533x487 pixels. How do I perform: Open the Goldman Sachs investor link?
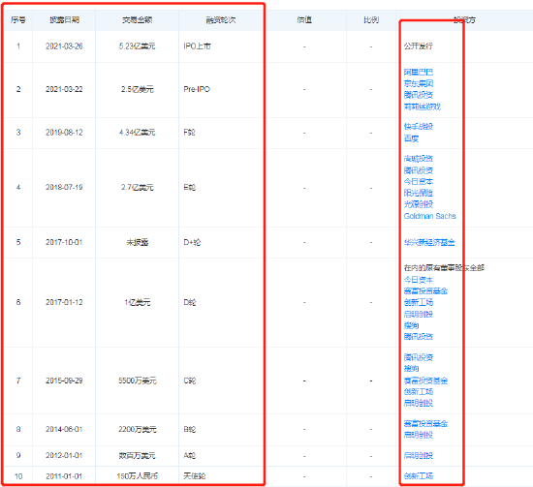(429, 216)
